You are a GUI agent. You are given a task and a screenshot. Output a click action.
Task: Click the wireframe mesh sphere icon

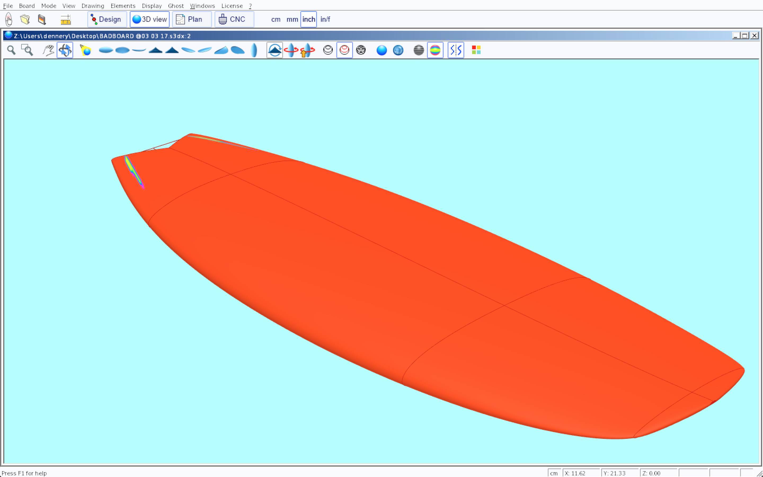(x=361, y=50)
